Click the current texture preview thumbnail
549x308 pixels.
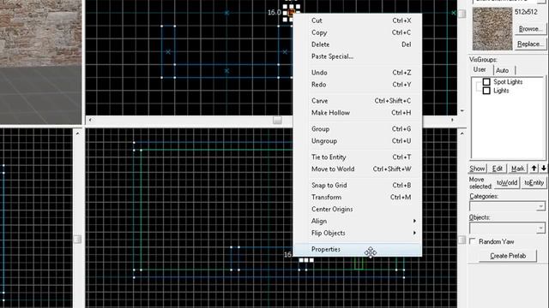[x=492, y=28]
